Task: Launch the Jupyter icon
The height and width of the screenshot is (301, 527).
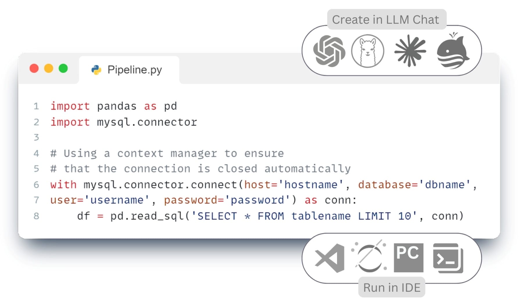Action: pos(369,256)
